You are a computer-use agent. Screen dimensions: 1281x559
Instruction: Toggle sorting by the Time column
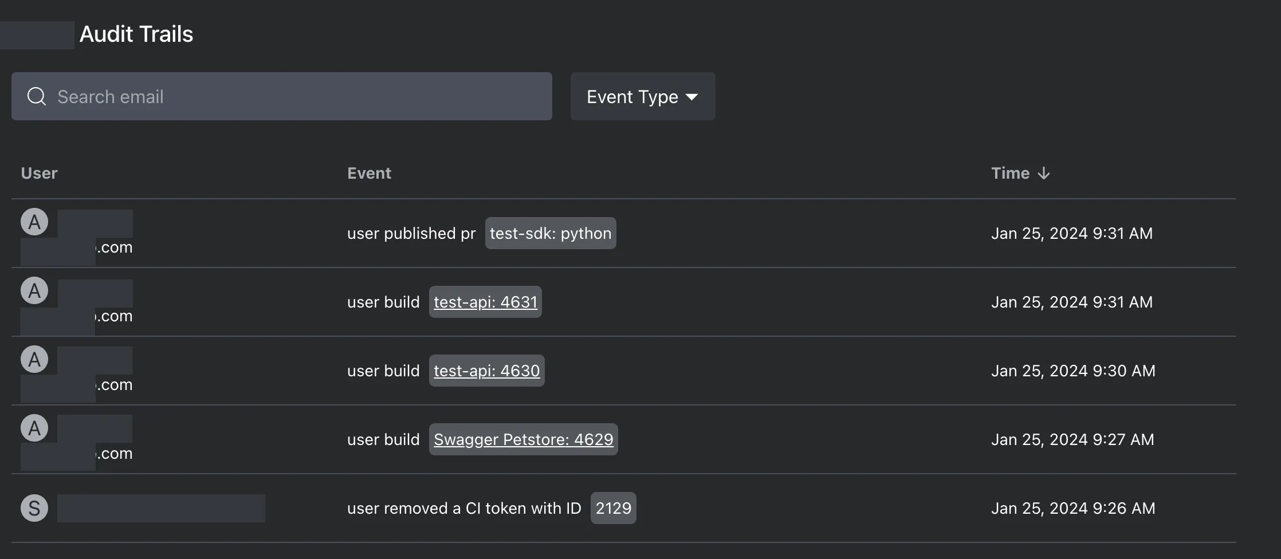pyautogui.click(x=1020, y=173)
